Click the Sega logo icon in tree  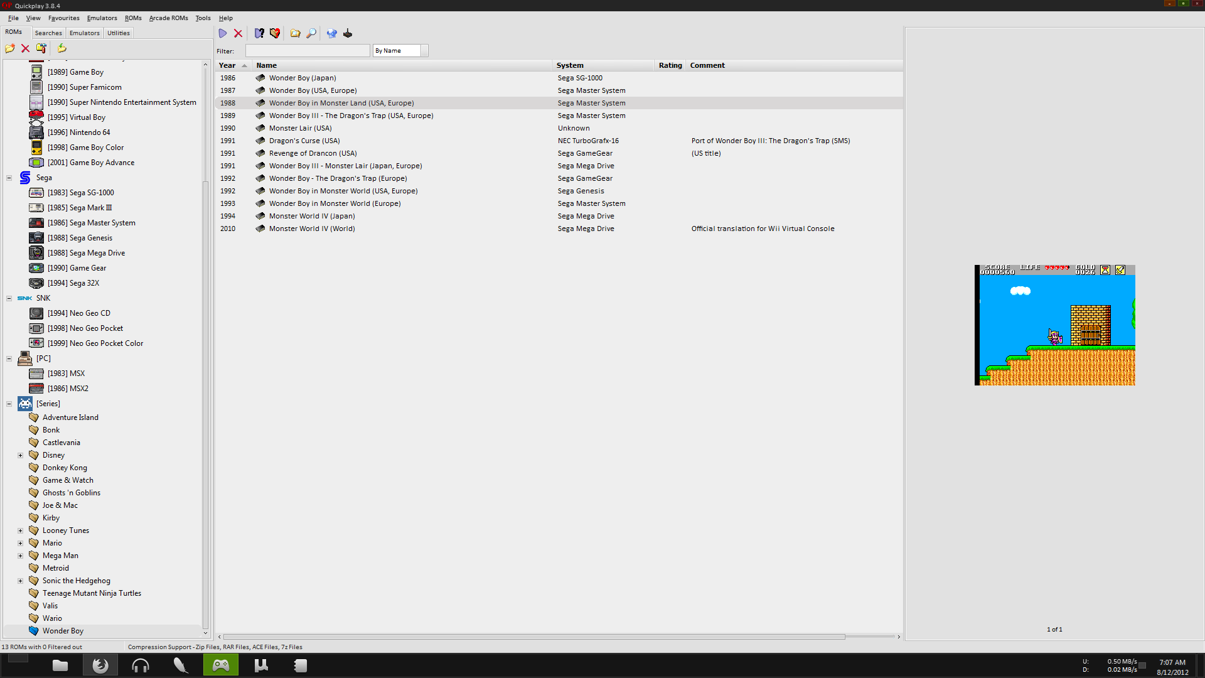pos(25,178)
